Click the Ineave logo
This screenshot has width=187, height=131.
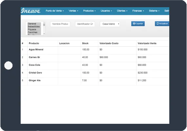click(x=31, y=11)
